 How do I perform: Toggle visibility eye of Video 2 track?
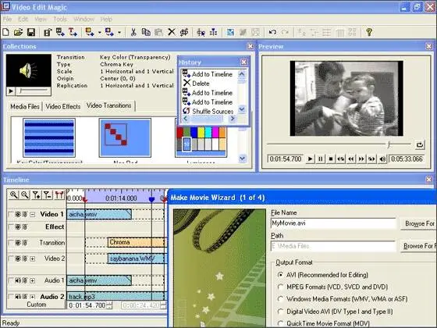point(18,258)
